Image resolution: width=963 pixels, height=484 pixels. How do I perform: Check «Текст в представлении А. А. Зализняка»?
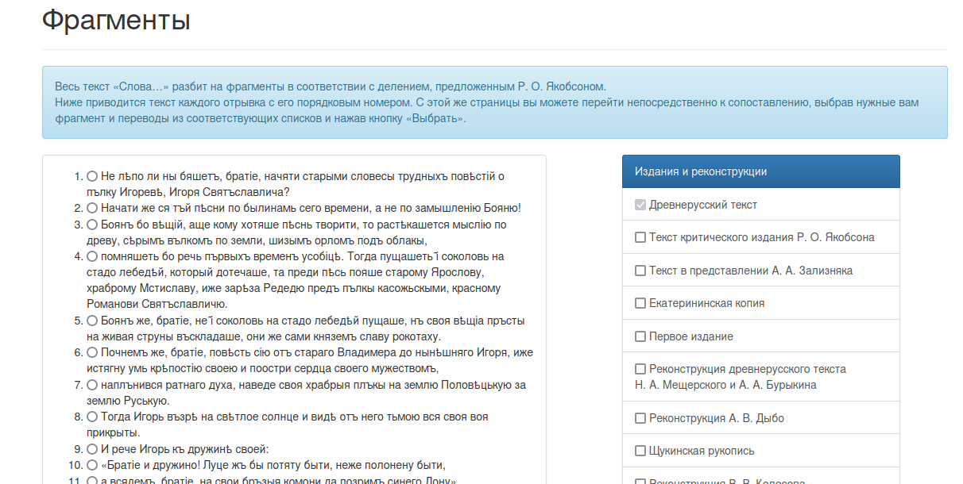(640, 271)
